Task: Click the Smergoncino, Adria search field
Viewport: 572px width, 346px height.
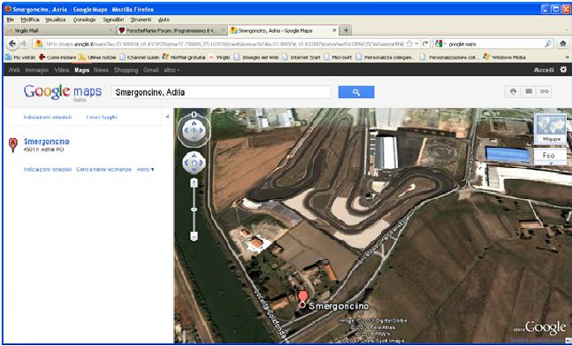Action: [x=221, y=92]
